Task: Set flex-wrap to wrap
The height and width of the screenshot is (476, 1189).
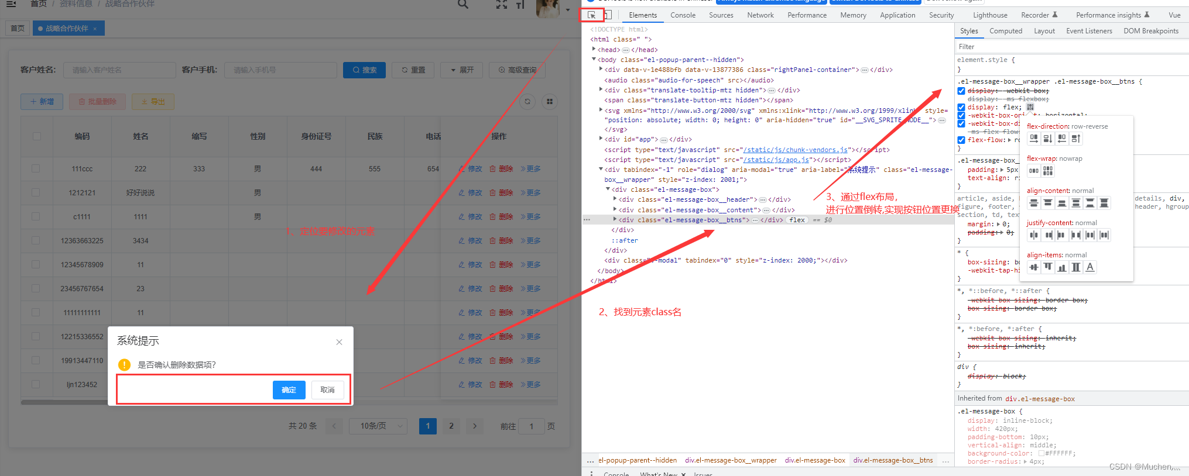Action: (1048, 171)
